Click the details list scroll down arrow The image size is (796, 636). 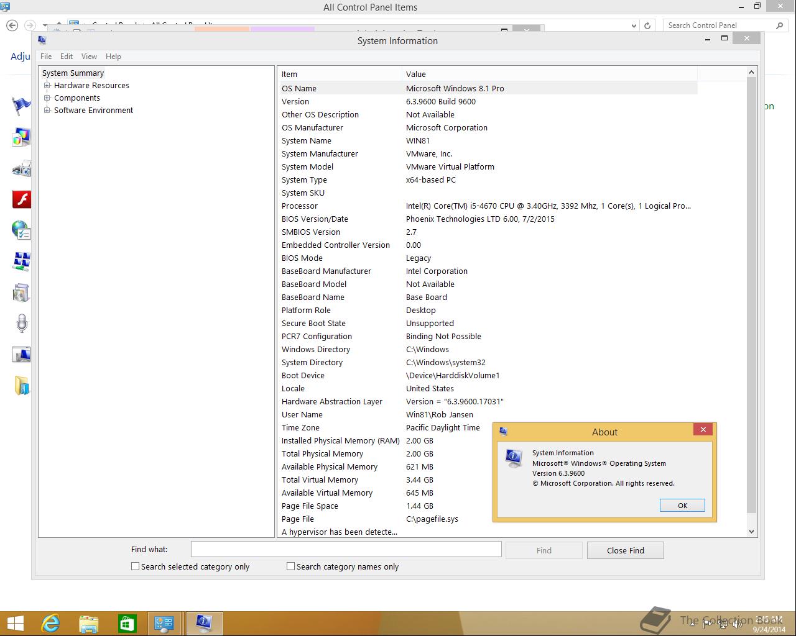[751, 531]
